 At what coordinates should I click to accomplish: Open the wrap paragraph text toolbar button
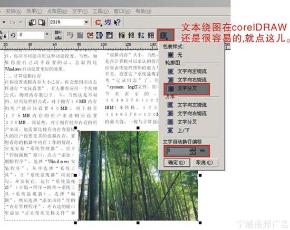[166, 35]
